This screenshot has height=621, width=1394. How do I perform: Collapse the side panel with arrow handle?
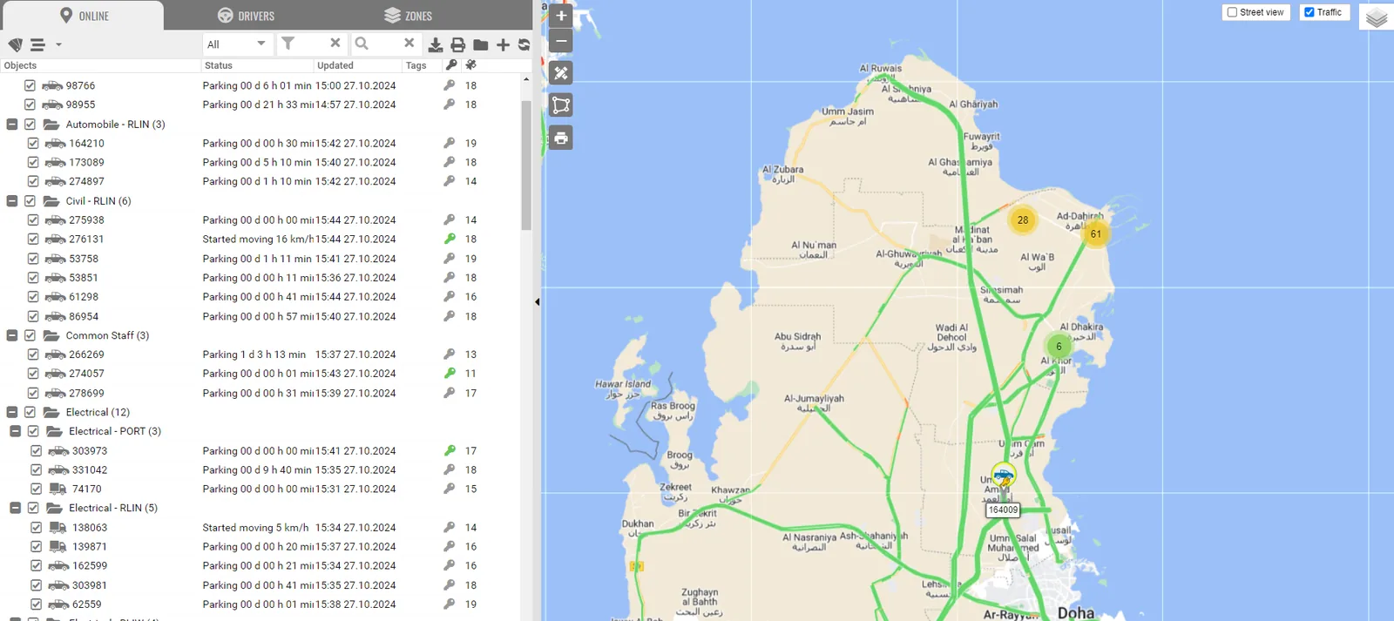[x=538, y=302]
